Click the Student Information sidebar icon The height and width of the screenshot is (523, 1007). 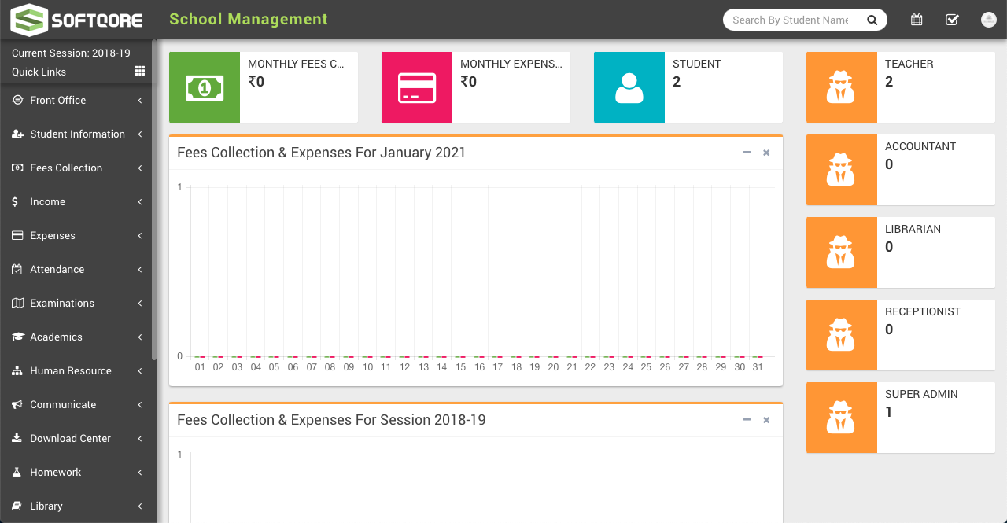(x=17, y=134)
